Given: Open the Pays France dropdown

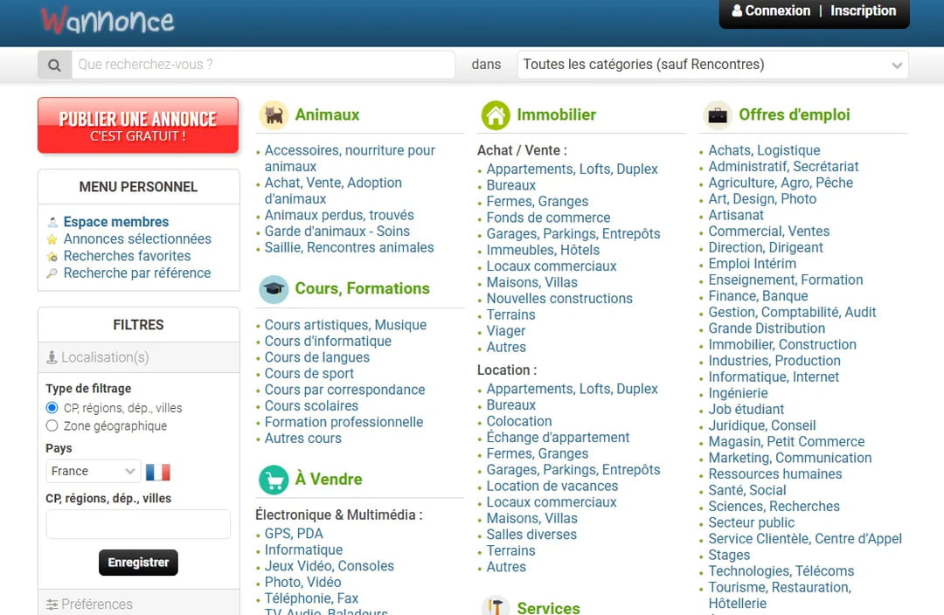Looking at the screenshot, I should pos(93,472).
